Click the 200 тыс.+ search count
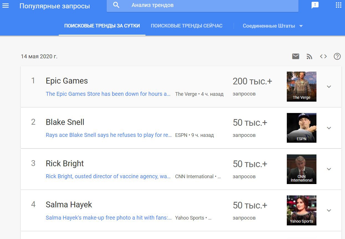The image size is (345, 239). 252,81
